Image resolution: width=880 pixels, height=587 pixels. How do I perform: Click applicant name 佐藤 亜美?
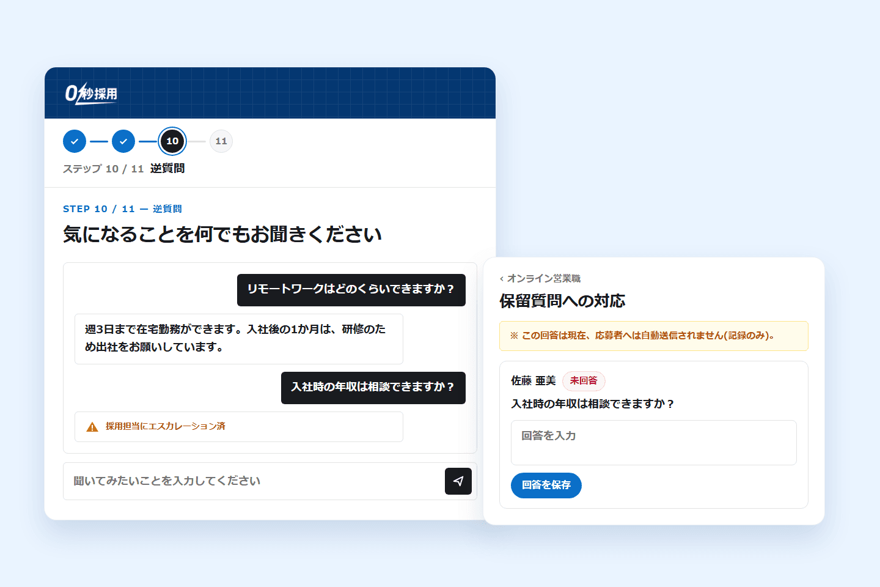533,381
